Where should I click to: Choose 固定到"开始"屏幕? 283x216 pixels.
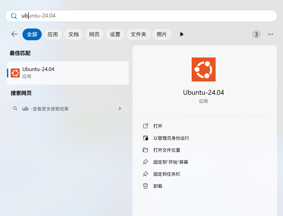171,162
